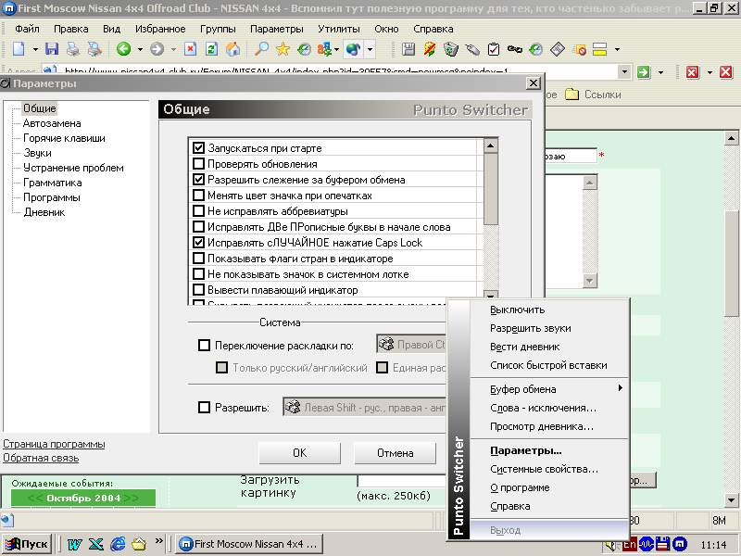
Task: Click the Ссылки folder icon
Action: click(x=571, y=95)
